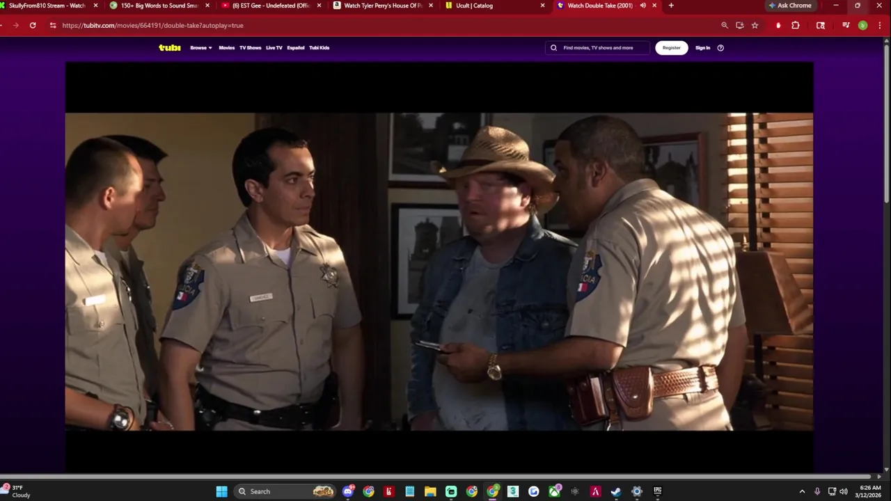Screen dimensions: 891x501
Task: Open Xbox app from the taskbar
Action: pyautogui.click(x=554, y=491)
